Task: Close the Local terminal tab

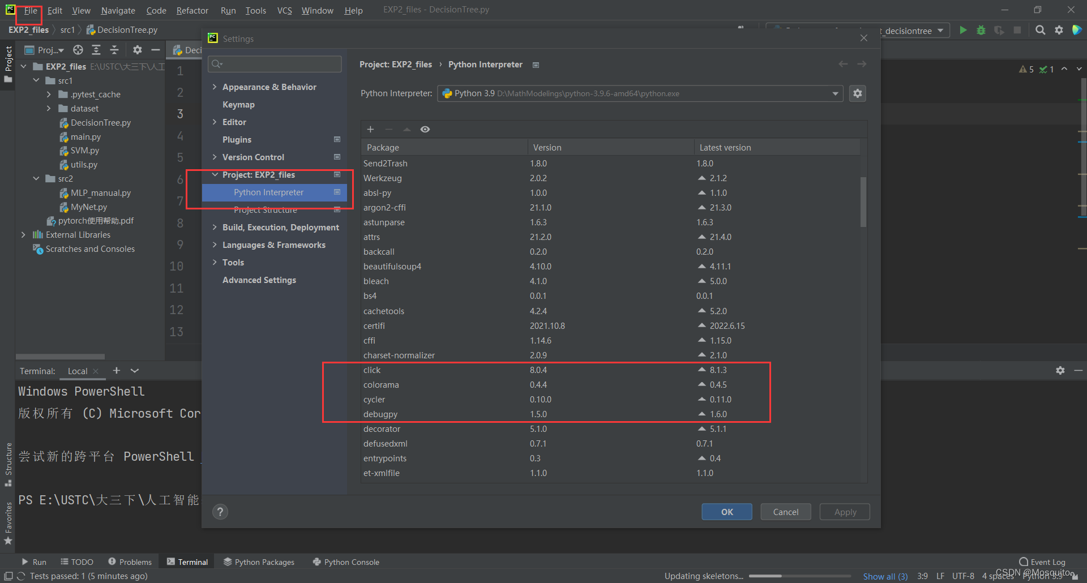Action: [96, 371]
